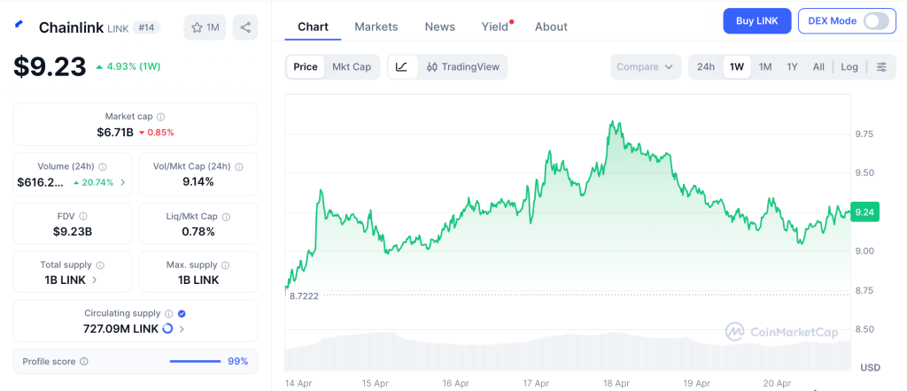
Task: Open chart settings sliders icon
Action: (x=881, y=66)
